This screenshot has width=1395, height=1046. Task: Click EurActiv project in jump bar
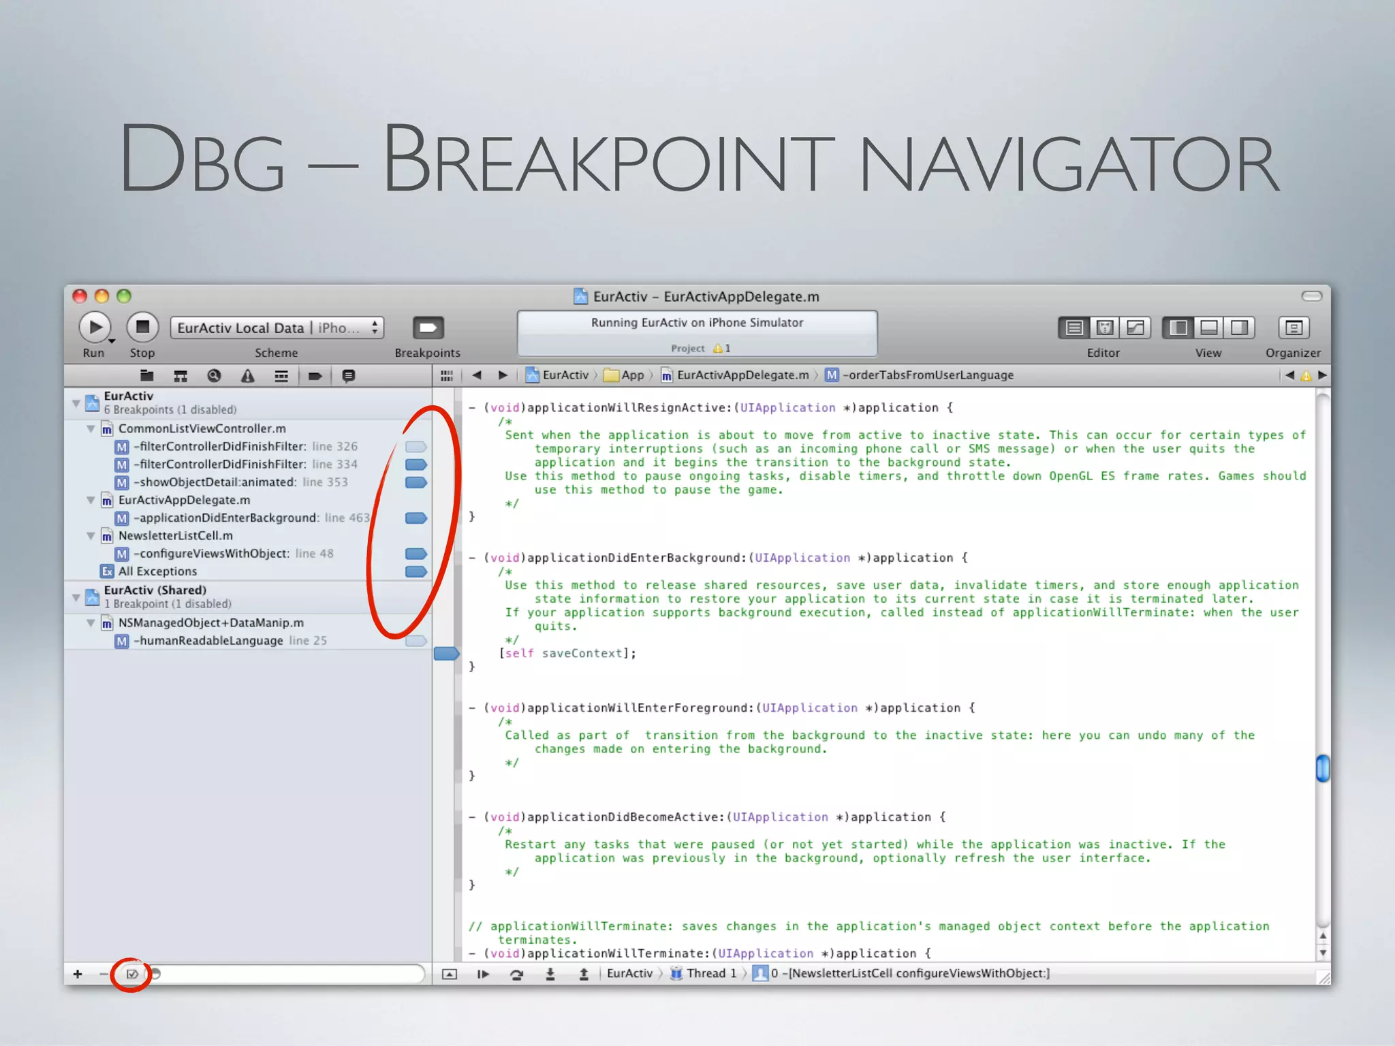tap(557, 375)
